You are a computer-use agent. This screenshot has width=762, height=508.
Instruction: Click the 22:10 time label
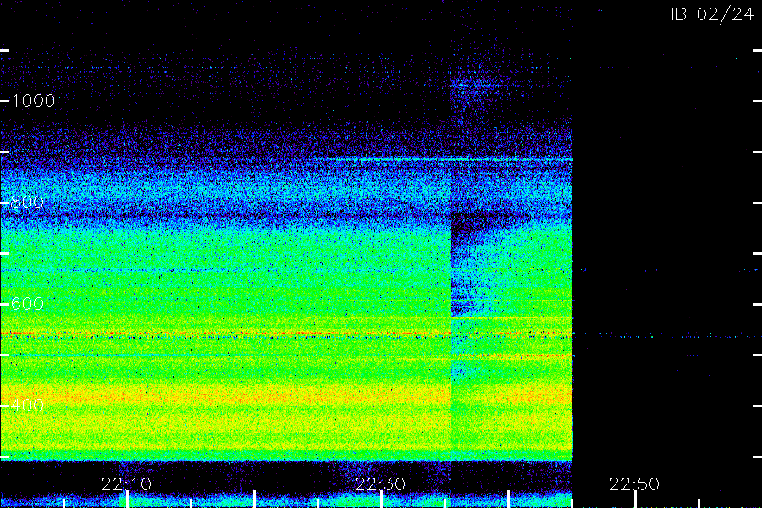point(126,483)
